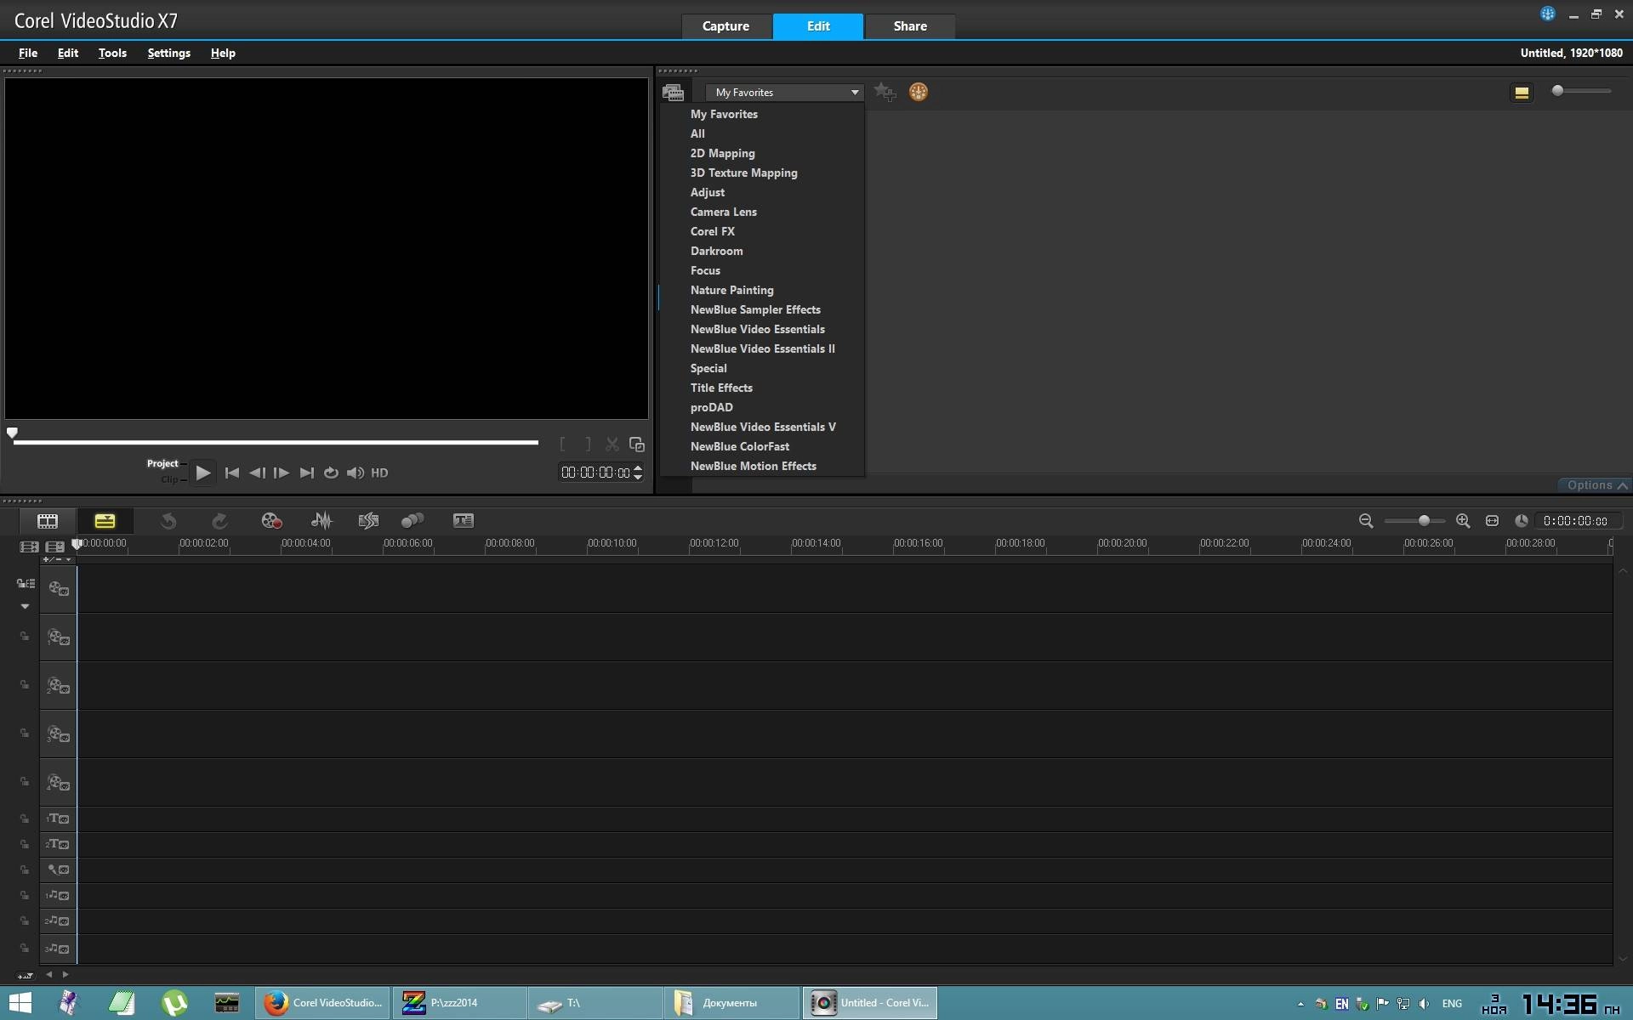
Task: Click zoom out magnifier on timeline
Action: click(x=1366, y=520)
